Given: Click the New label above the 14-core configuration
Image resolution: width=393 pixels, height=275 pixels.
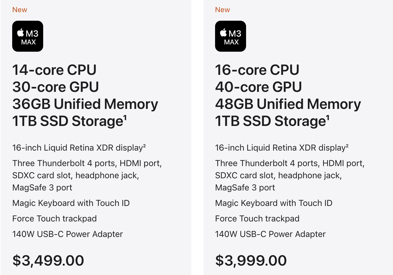Looking at the screenshot, I should (x=20, y=10).
